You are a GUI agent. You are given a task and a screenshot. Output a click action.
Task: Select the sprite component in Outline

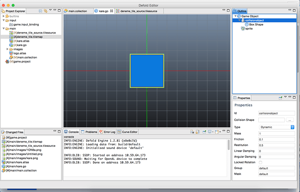[250, 29]
